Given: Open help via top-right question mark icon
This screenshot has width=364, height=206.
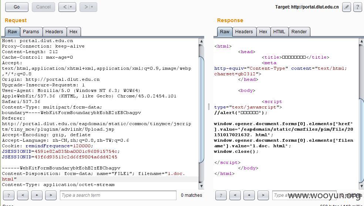Looking at the screenshot, I should point(357,7).
